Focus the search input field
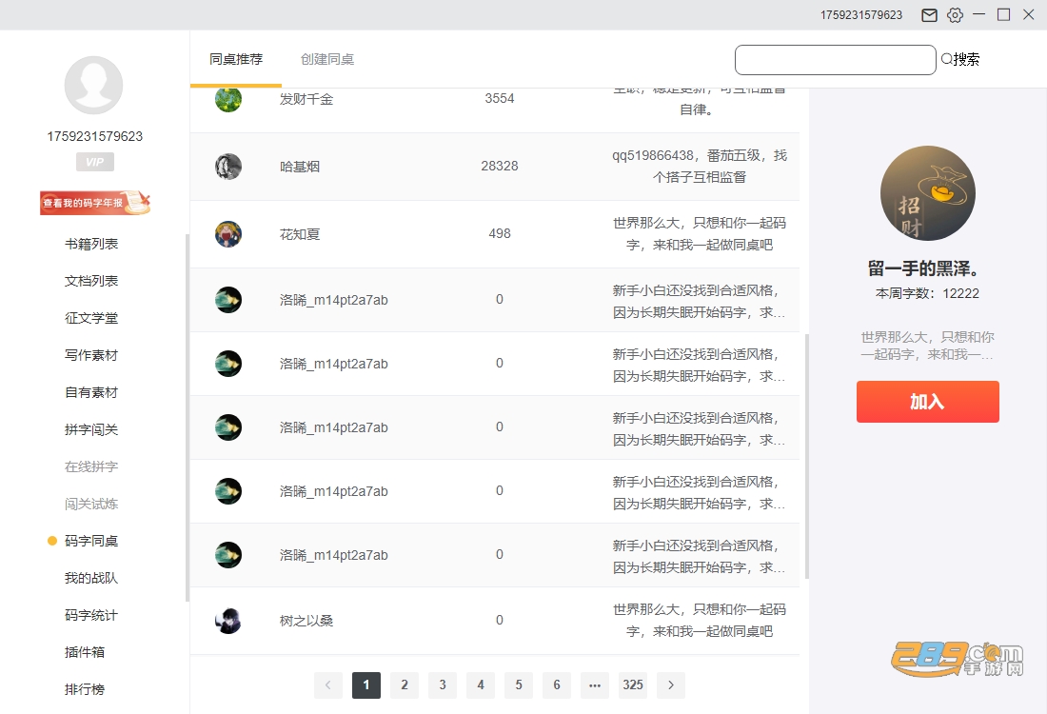Image resolution: width=1047 pixels, height=714 pixels. (x=836, y=60)
